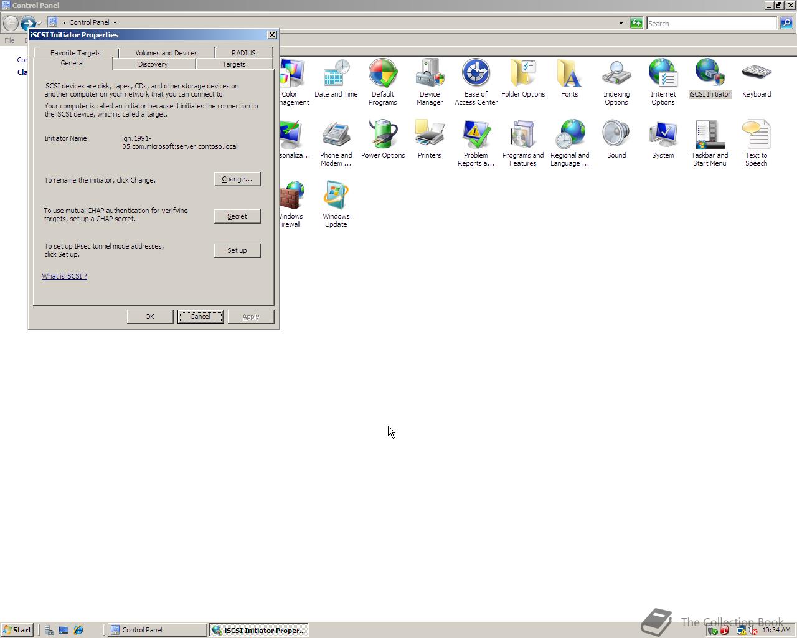Open recent pages dropdown arrow
Viewport: 797px width, 638px height.
39,24
